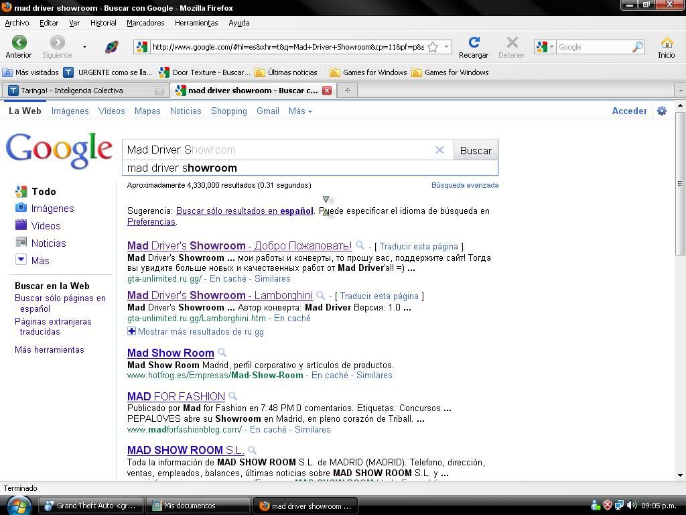686x515 pixels.
Task: Bookmark this page with the star icon
Action: point(433,47)
